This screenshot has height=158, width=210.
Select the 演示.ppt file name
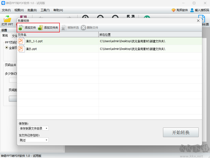point(31,49)
